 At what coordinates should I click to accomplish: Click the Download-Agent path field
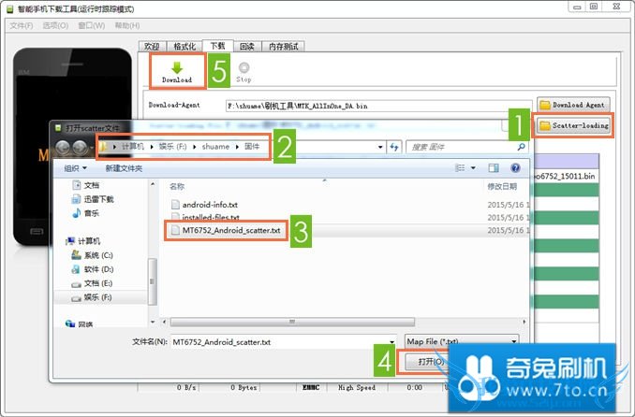point(378,106)
